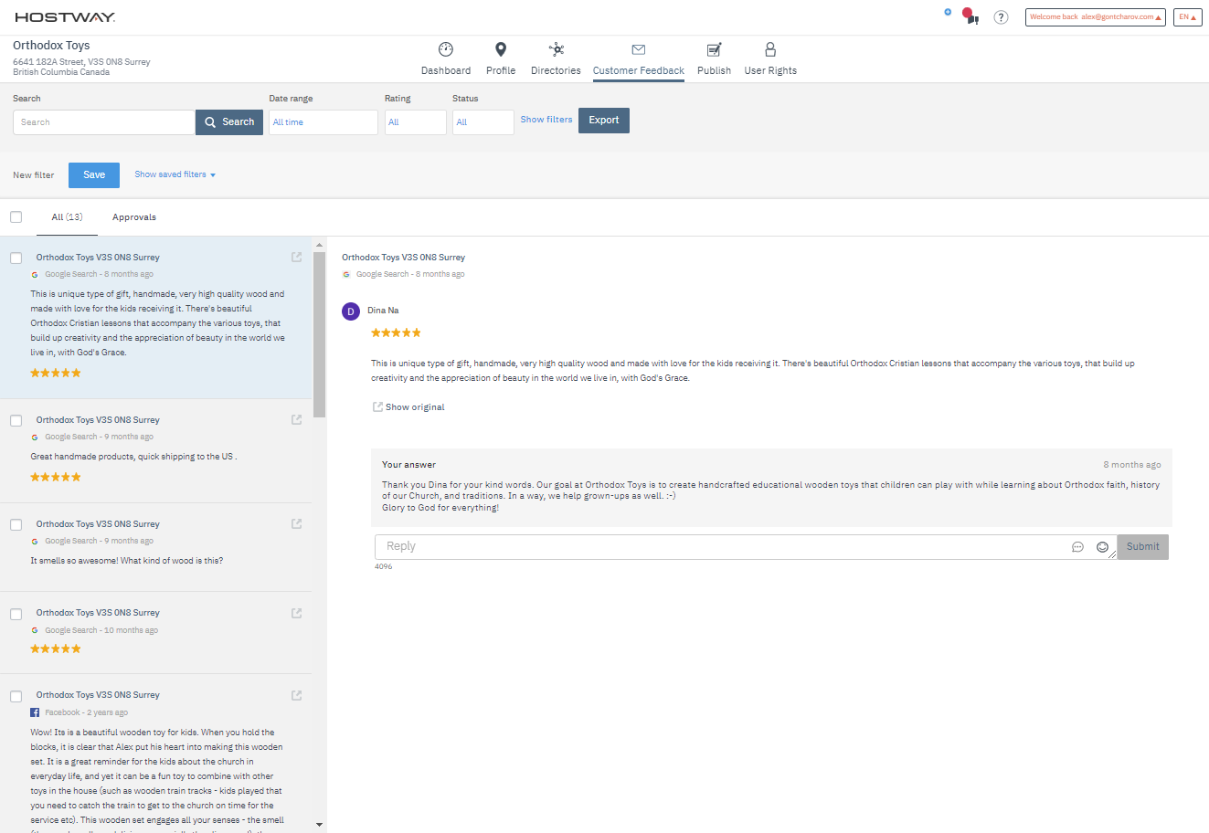Go to Profile label in navigation
Viewport: 1209px width, 833px height.
501,70
